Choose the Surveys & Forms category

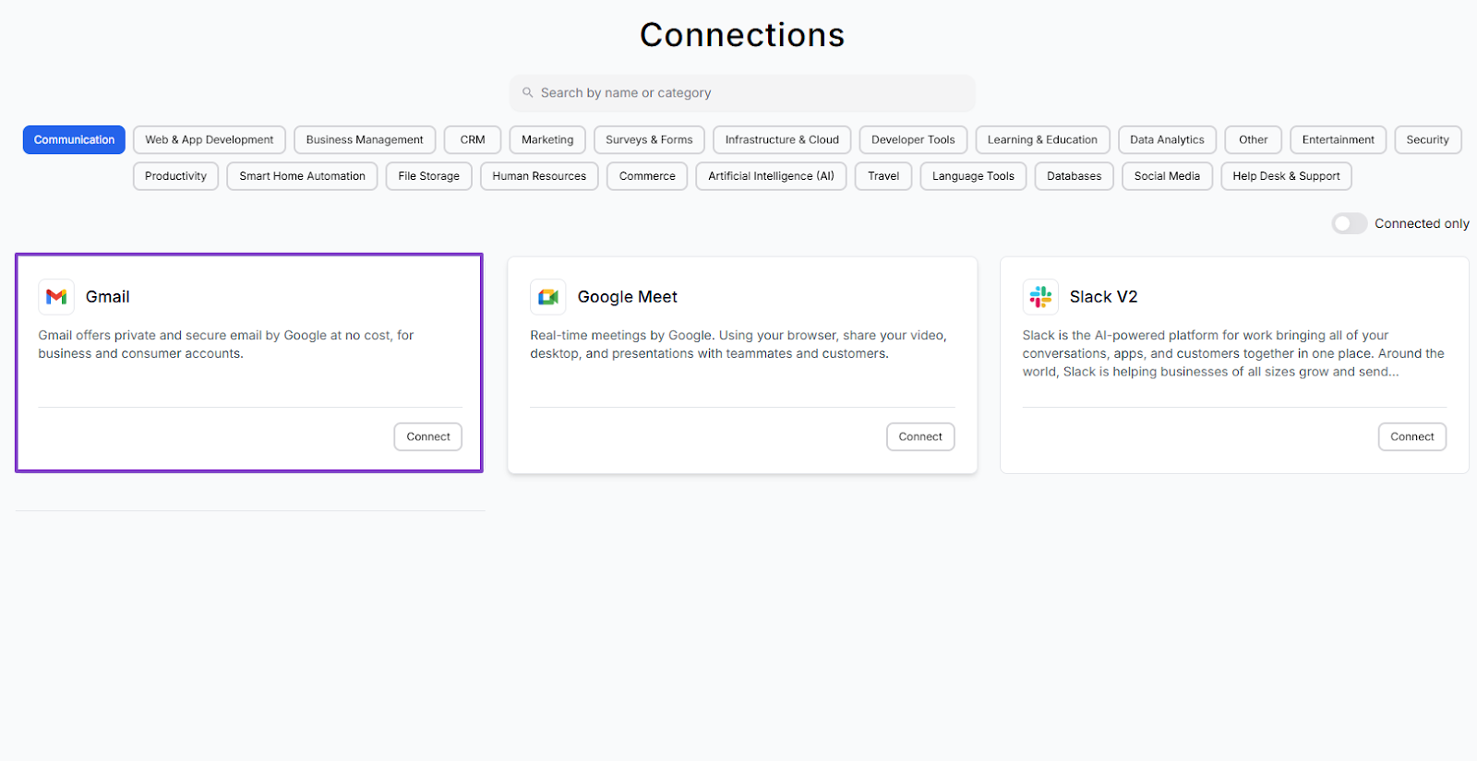649,140
